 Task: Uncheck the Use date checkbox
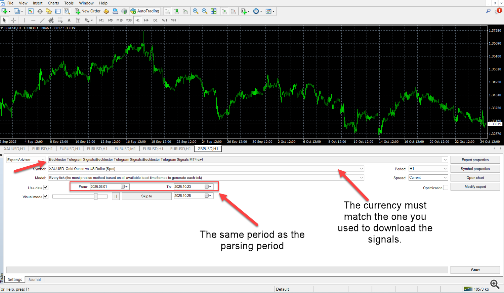pyautogui.click(x=46, y=187)
